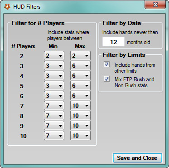Close the HUD Filters dialog window
The image size is (169, 168).
[x=155, y=5]
